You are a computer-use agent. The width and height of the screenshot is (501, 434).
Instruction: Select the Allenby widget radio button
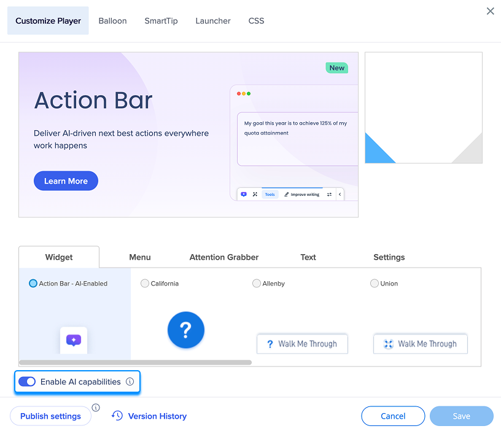pyautogui.click(x=257, y=284)
